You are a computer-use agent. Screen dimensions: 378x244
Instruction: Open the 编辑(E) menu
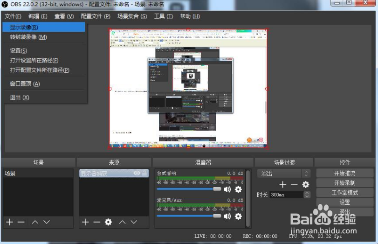38,16
